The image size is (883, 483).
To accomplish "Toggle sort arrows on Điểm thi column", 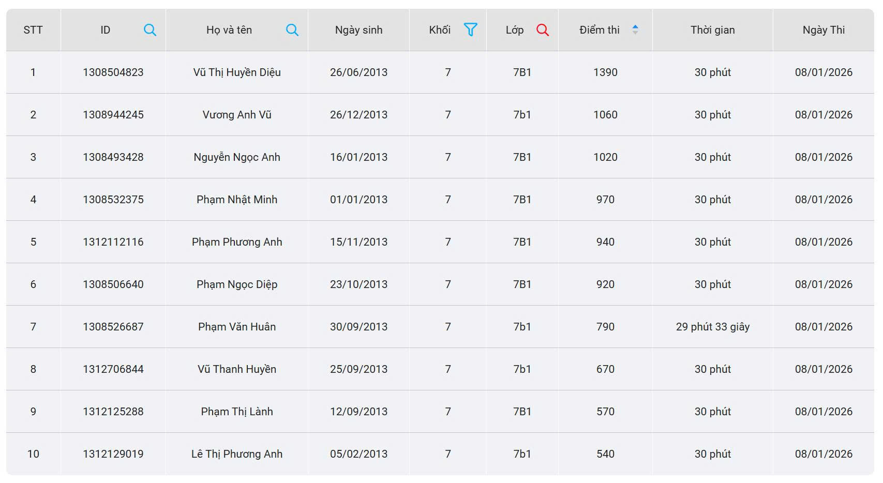I will (635, 30).
